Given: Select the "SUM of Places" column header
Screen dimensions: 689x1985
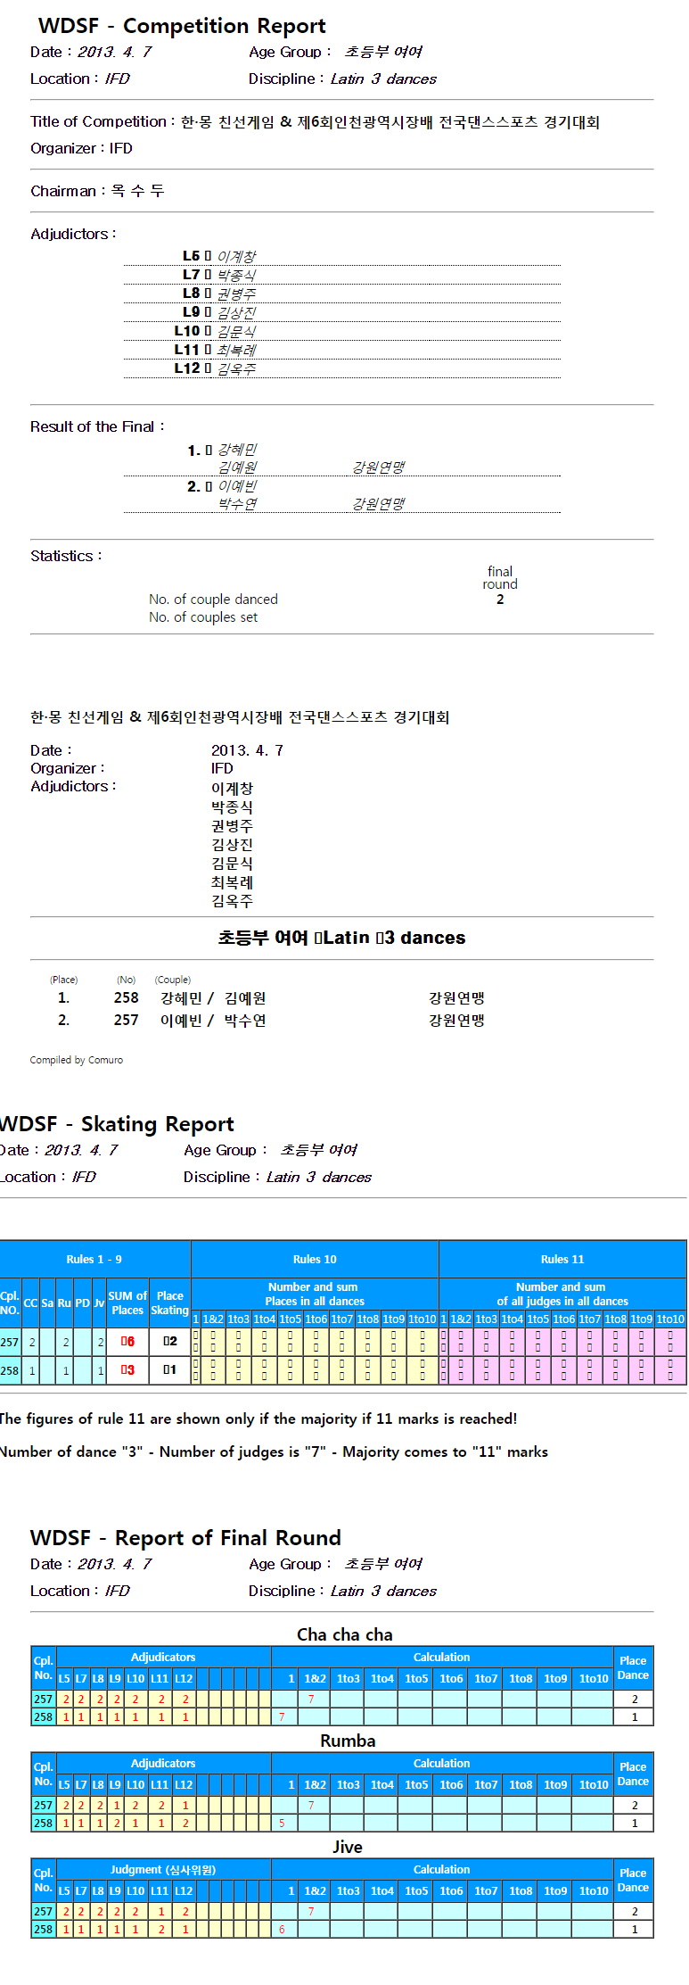Looking at the screenshot, I should click(x=127, y=1303).
